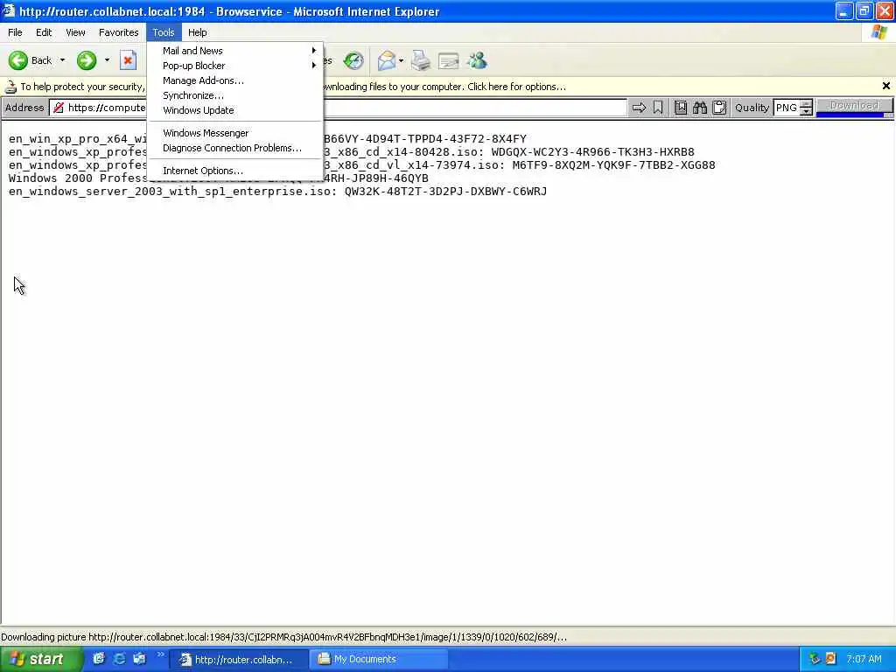The height and width of the screenshot is (672, 896).
Task: Adjust the Quality PNG spinner arrows
Action: point(806,108)
